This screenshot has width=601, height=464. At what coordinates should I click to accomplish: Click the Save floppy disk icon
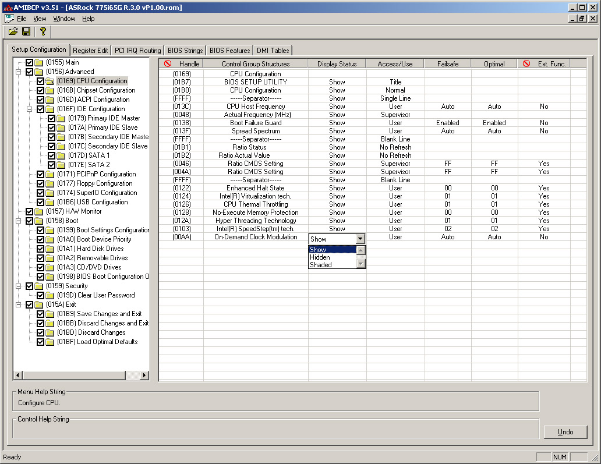pos(26,31)
